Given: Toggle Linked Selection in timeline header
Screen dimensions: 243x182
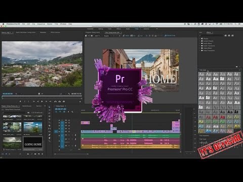Looking at the screenshot, I should [64, 112].
